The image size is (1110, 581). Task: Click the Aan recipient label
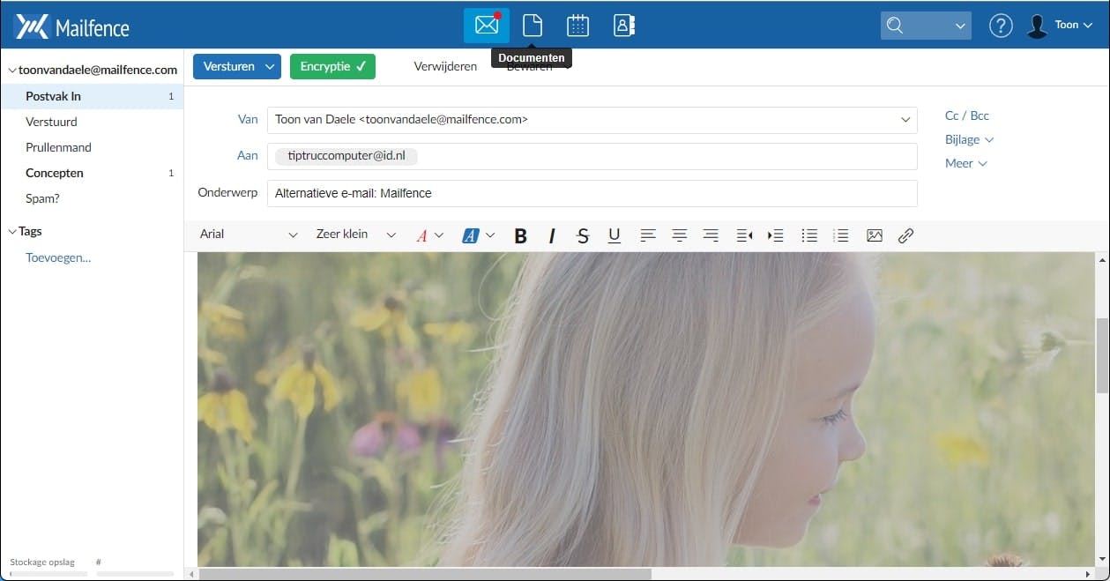(248, 155)
